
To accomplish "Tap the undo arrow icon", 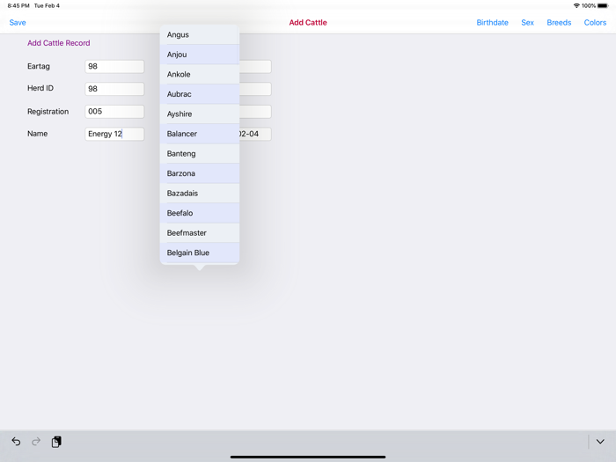I will 16,442.
